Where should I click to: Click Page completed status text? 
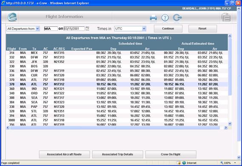pyautogui.click(x=10, y=163)
